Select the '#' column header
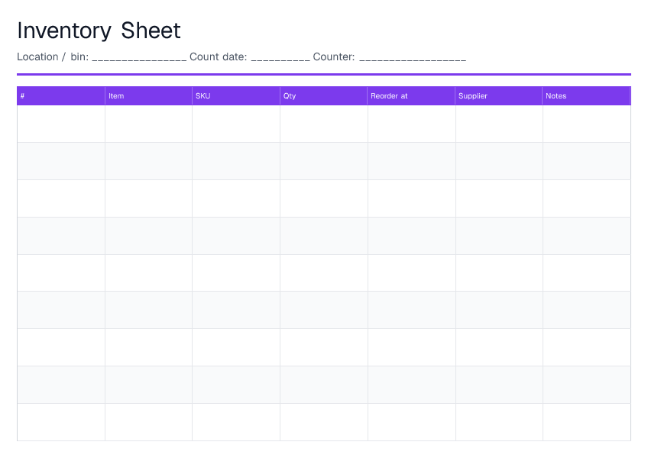The height and width of the screenshot is (458, 648). click(61, 96)
